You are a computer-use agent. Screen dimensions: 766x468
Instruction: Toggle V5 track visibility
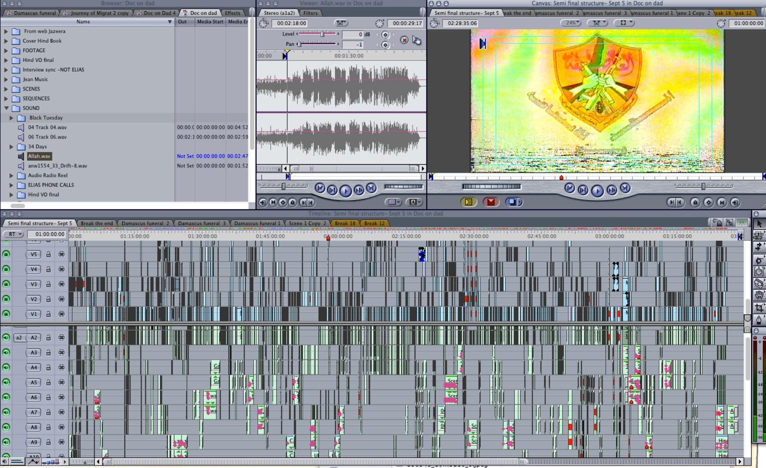click(x=6, y=254)
